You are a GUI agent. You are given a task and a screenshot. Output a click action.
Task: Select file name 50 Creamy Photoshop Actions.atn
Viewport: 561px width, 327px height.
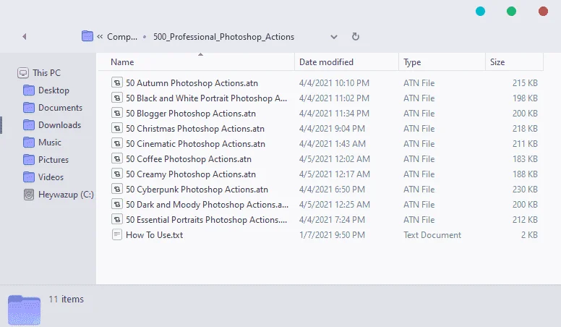(x=191, y=174)
